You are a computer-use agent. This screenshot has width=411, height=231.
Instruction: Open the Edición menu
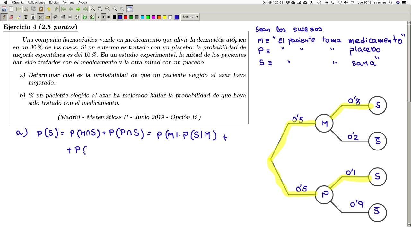(54, 2)
